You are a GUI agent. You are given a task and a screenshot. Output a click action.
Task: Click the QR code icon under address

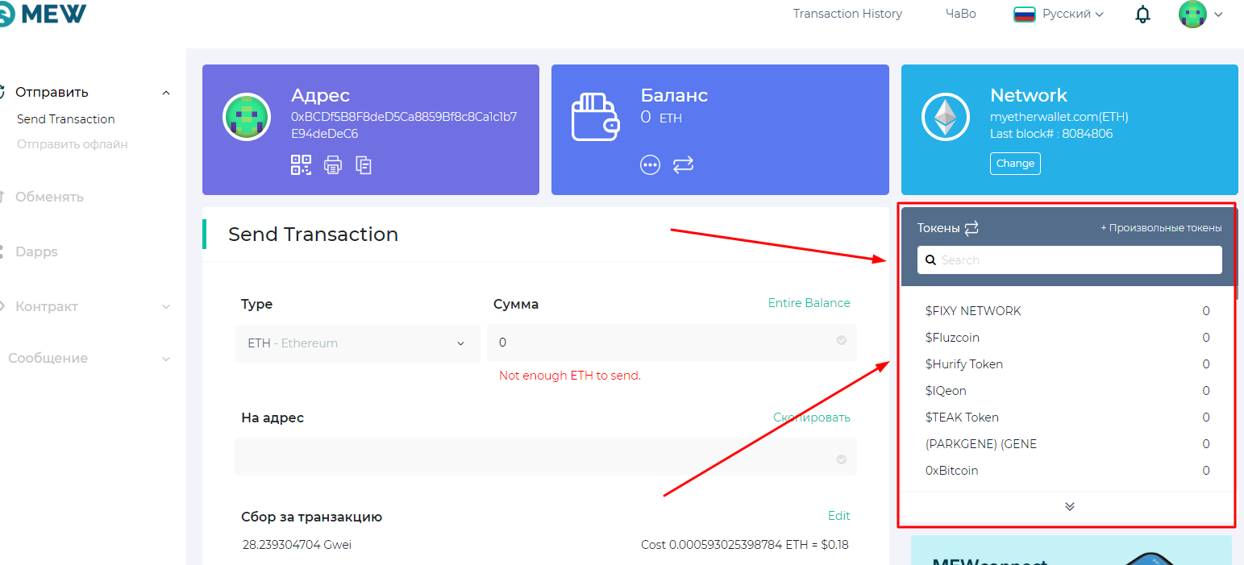[301, 165]
